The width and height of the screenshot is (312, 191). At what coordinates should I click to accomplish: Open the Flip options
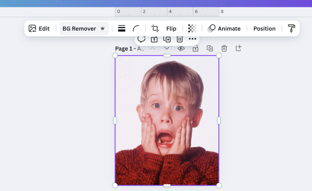click(x=171, y=28)
